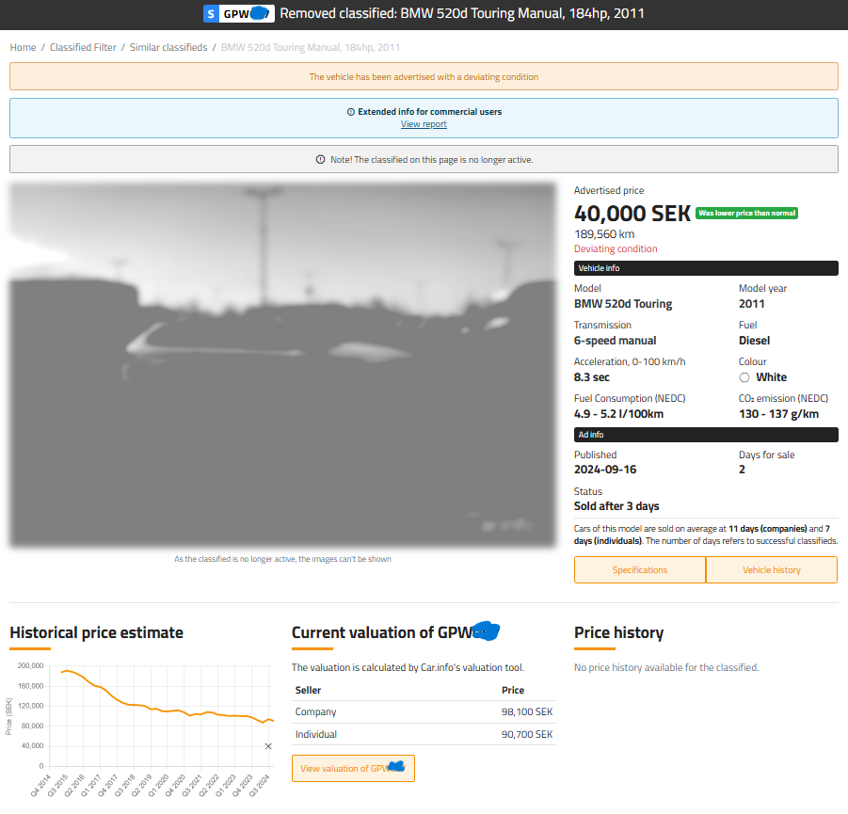Click the white colour circle swatch
This screenshot has height=814, width=848.
tap(744, 377)
